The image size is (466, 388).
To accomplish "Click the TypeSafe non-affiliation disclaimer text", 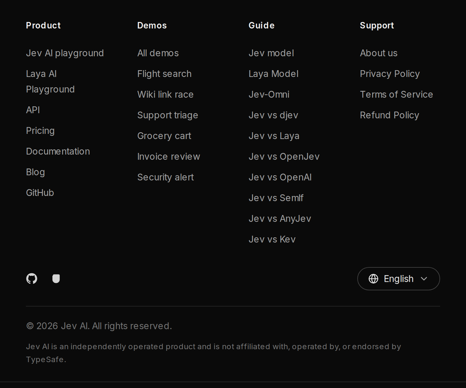I will [214, 353].
